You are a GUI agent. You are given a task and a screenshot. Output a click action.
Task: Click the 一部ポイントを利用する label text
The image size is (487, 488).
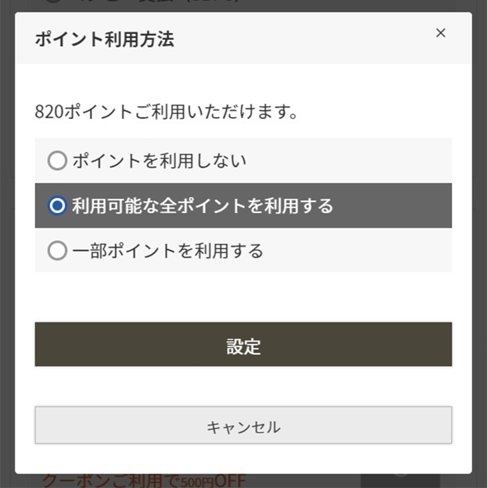[x=167, y=251]
